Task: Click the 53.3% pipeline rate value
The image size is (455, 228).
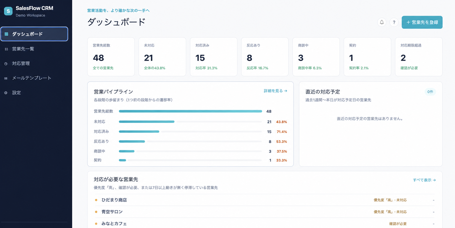Action: click(x=282, y=142)
